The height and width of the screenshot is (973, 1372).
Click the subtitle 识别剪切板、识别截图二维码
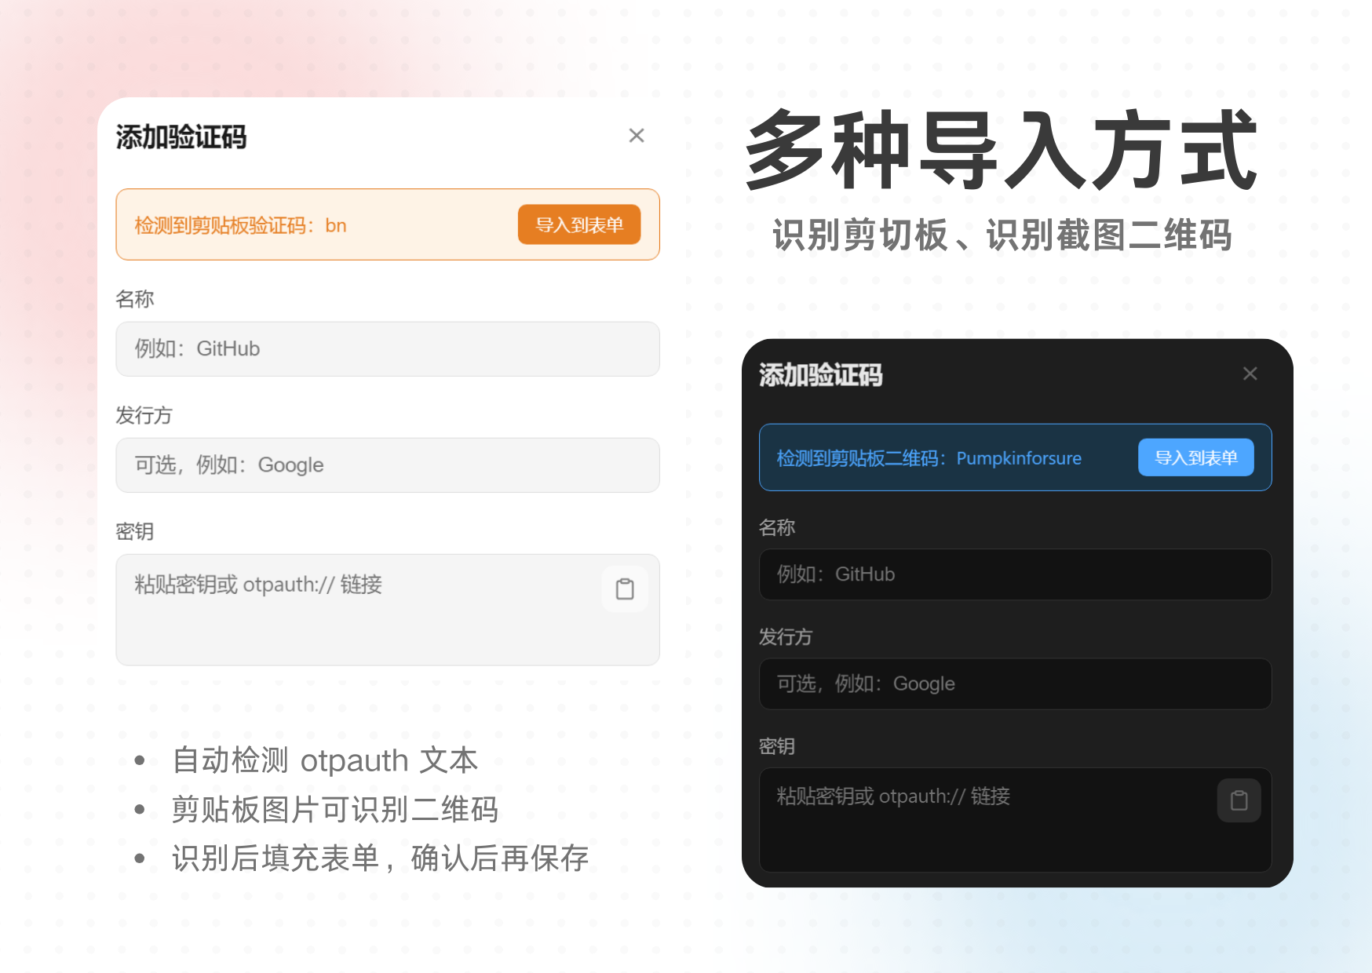[1002, 235]
